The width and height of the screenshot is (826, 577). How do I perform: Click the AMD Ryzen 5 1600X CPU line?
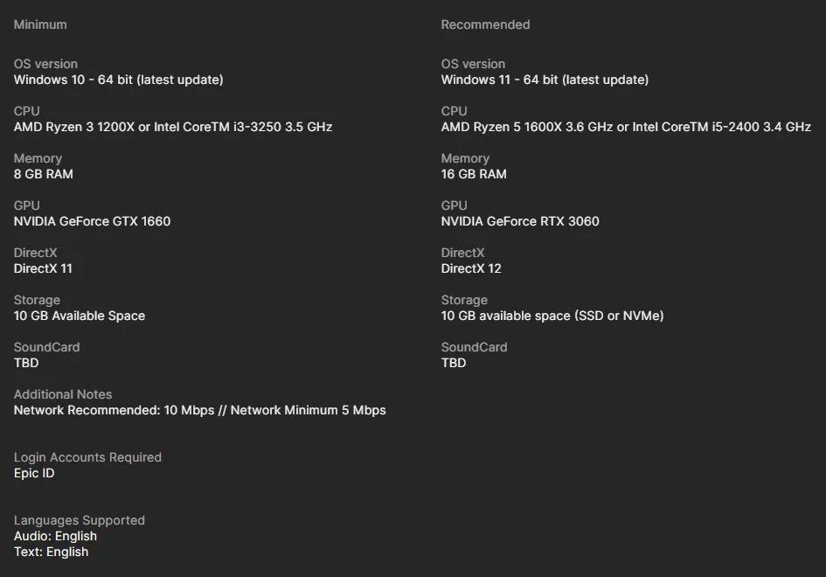626,127
